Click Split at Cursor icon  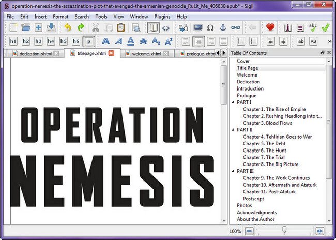tap(183, 27)
